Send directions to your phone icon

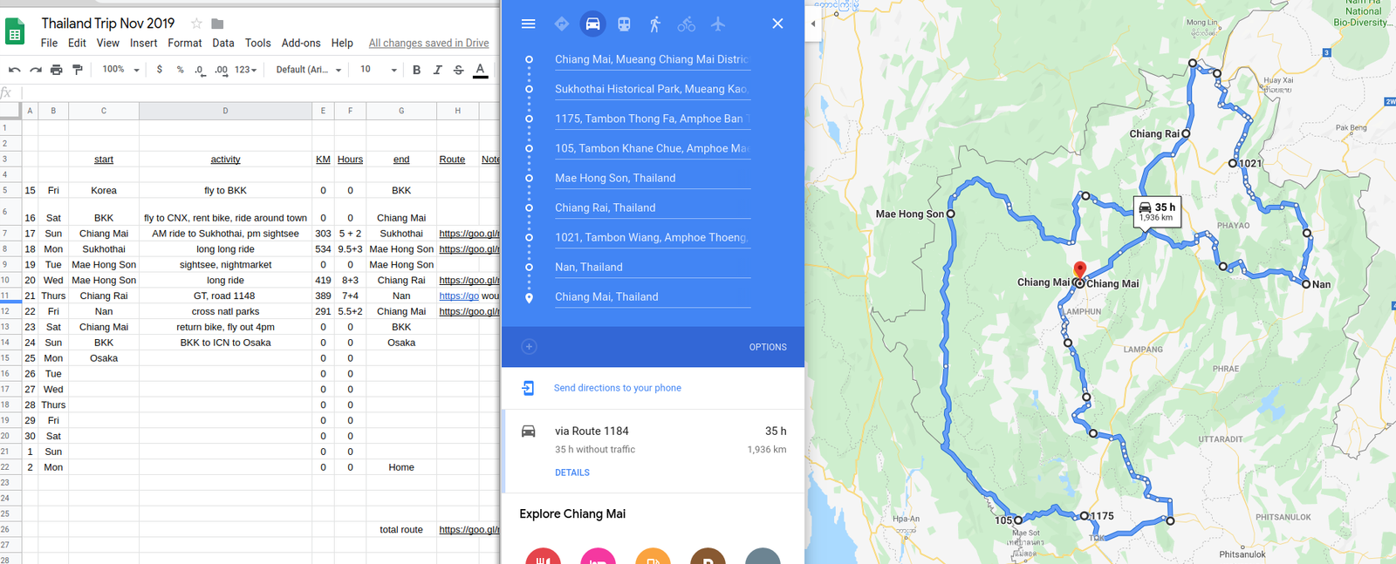(x=528, y=388)
